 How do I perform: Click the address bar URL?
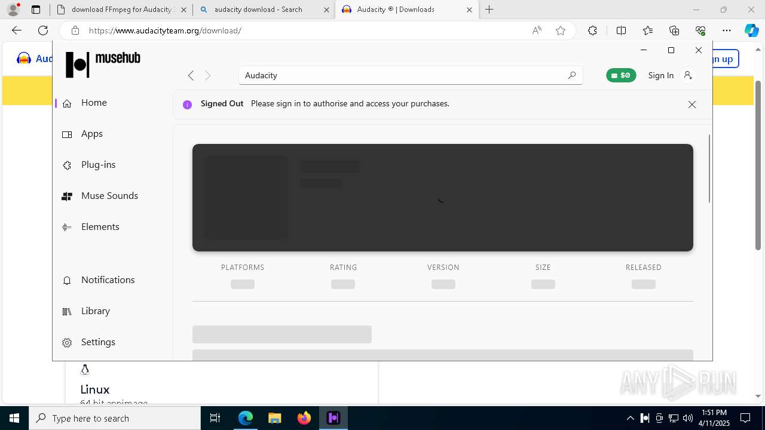tap(165, 30)
